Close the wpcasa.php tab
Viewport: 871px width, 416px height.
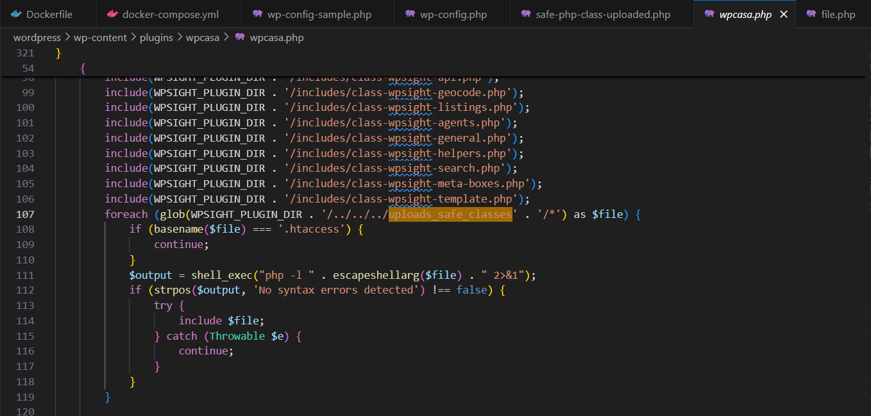pos(783,14)
